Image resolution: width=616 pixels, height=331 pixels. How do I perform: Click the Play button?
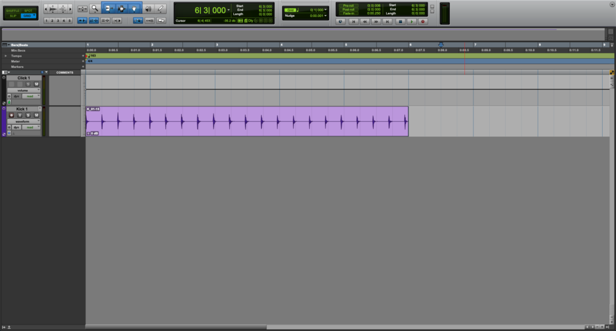pos(411,22)
